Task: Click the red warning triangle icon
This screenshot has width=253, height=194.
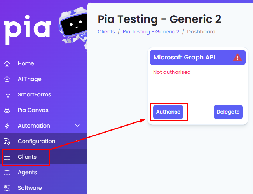Action: 237,58
